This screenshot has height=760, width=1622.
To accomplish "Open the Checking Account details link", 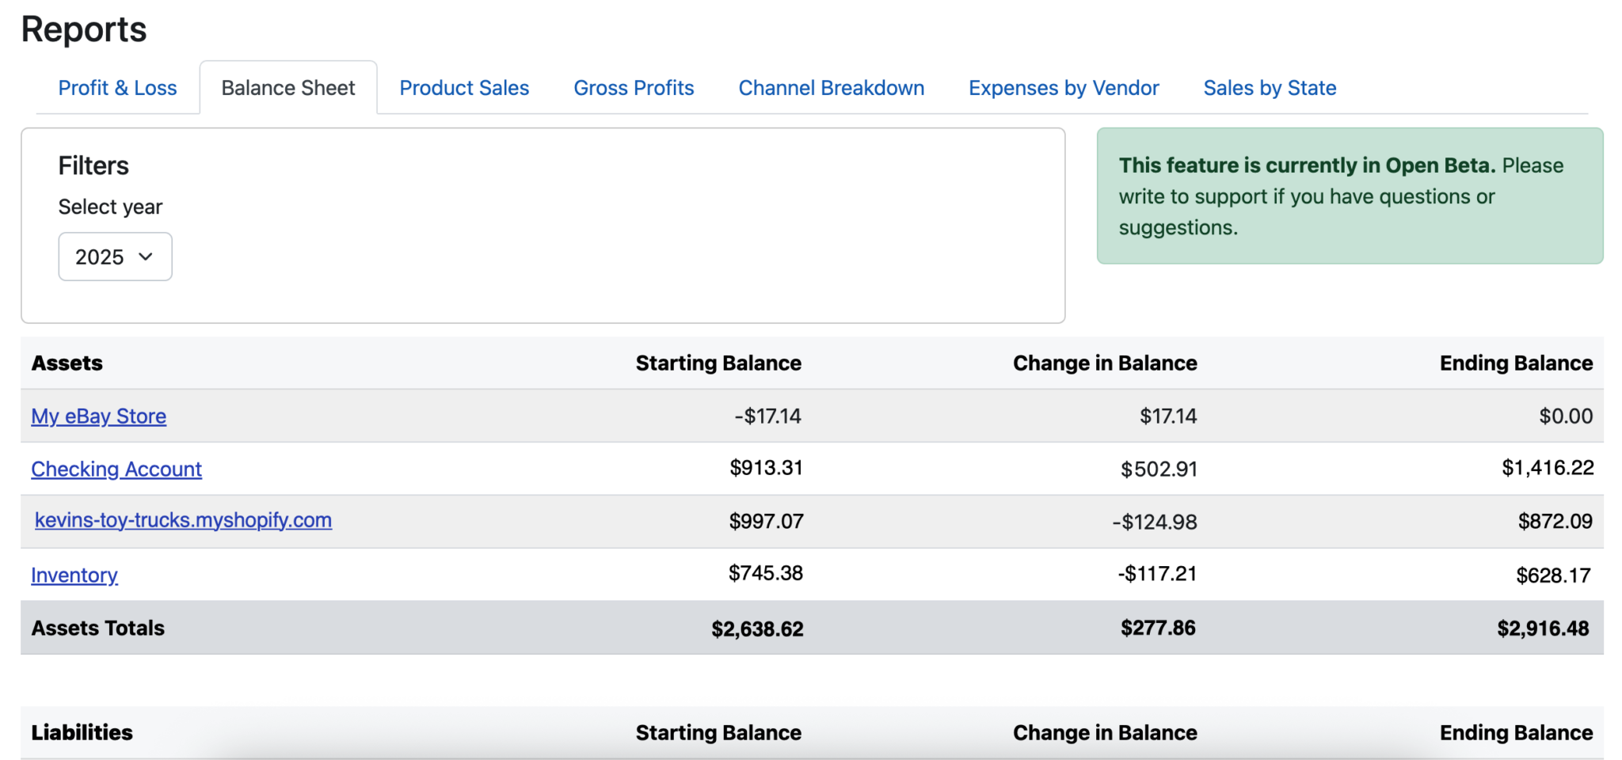I will (x=116, y=469).
